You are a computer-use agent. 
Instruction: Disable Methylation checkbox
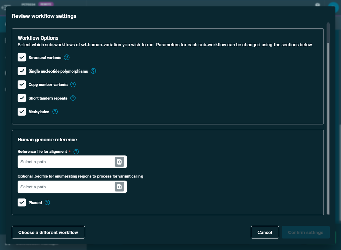22,112
